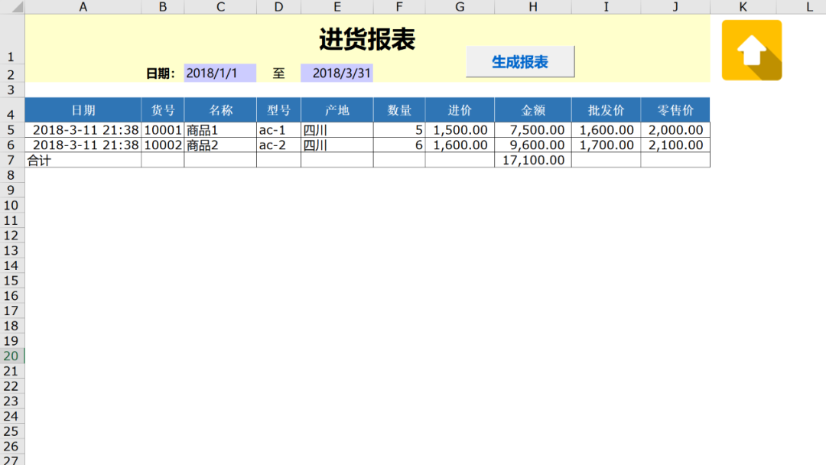Click the select-all corner of the sheet
Image resolution: width=826 pixels, height=465 pixels.
(11, 7)
